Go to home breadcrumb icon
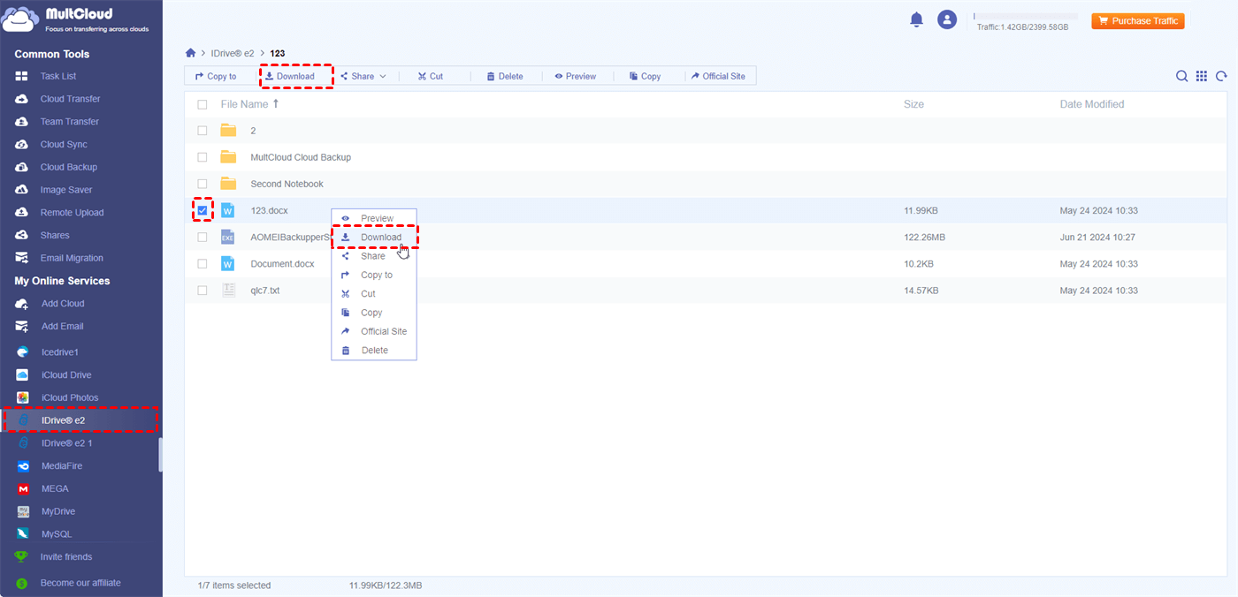Screen dimensions: 1238x597 (x=190, y=54)
